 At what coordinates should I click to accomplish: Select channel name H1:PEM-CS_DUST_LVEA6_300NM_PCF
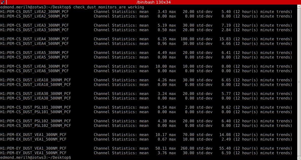click(34, 66)
